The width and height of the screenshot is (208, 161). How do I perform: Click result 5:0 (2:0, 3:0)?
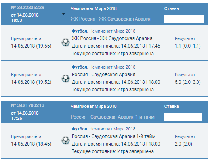click(x=188, y=82)
